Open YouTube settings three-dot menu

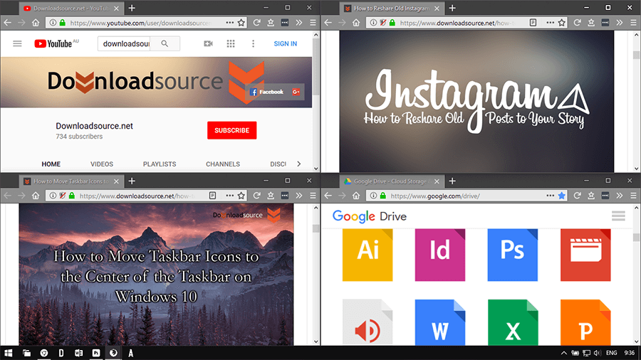pos(253,43)
